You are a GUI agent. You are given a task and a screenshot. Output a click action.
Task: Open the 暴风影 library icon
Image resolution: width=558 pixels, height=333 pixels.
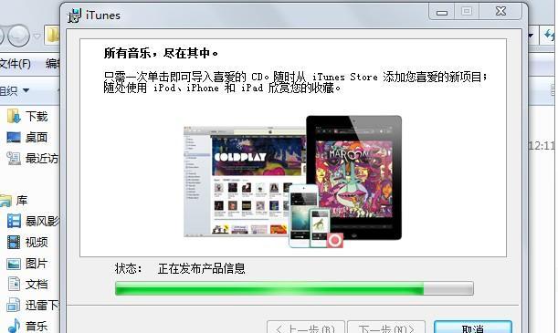[x=14, y=221]
